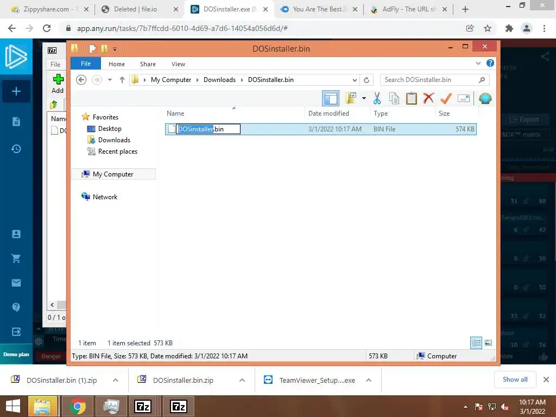Bookmark this page with the star icon

coord(488,28)
